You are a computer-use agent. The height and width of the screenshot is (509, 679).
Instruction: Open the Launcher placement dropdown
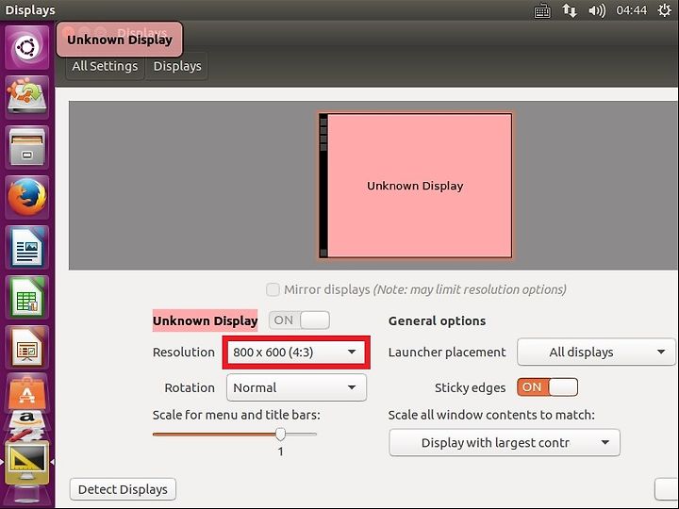(x=596, y=352)
